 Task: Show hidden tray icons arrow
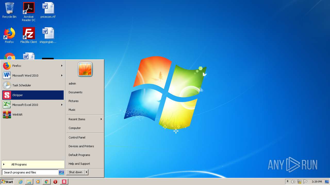click(287, 182)
